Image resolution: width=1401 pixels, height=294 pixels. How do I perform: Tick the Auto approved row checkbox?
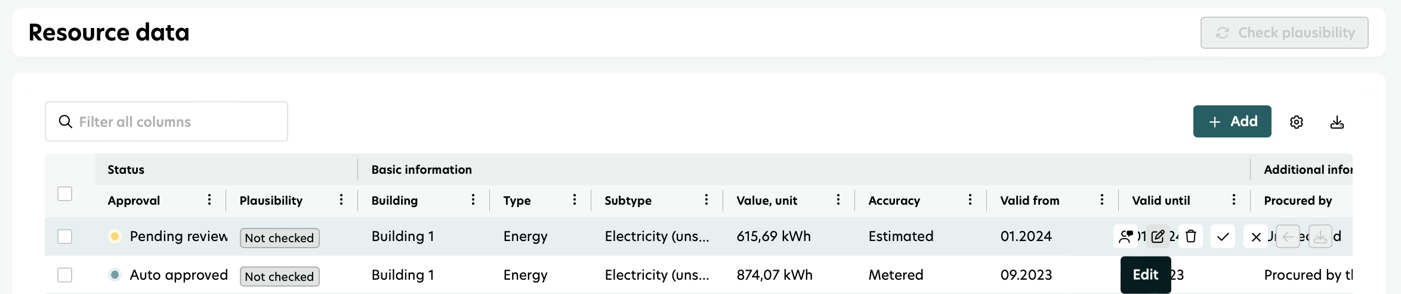(x=65, y=275)
